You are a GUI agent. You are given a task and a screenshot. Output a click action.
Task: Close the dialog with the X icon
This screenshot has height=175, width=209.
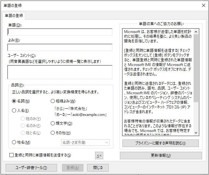(x=203, y=5)
